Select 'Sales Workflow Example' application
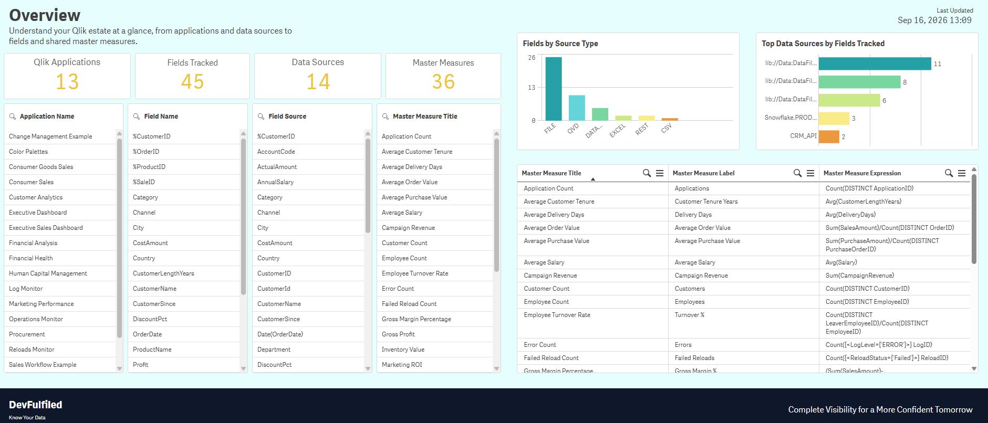Viewport: 988px width, 423px height. point(60,365)
